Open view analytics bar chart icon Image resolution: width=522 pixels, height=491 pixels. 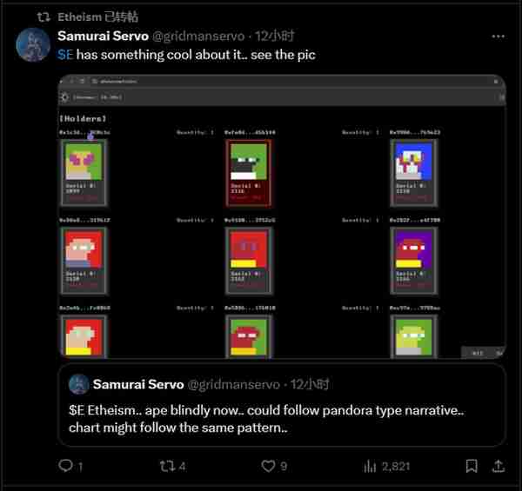370,466
